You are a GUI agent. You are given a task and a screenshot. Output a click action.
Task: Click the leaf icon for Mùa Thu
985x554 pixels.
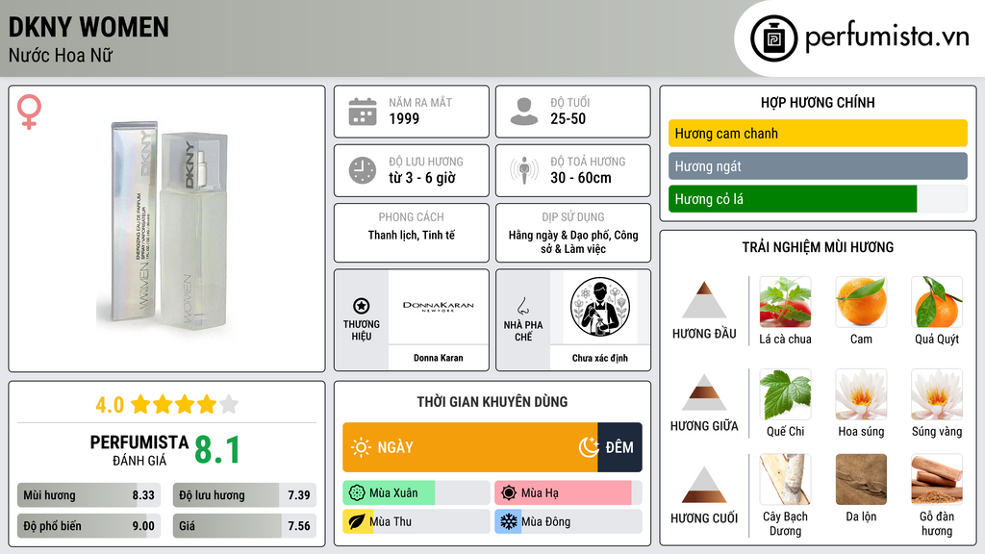point(357,522)
